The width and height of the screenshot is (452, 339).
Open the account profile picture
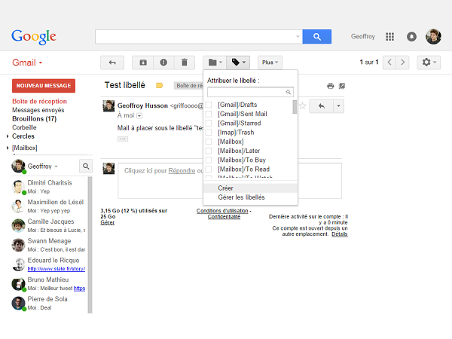[433, 37]
